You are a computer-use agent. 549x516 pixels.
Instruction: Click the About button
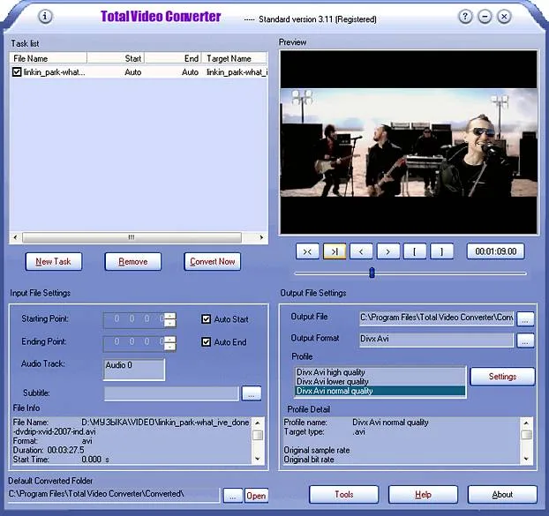[502, 494]
